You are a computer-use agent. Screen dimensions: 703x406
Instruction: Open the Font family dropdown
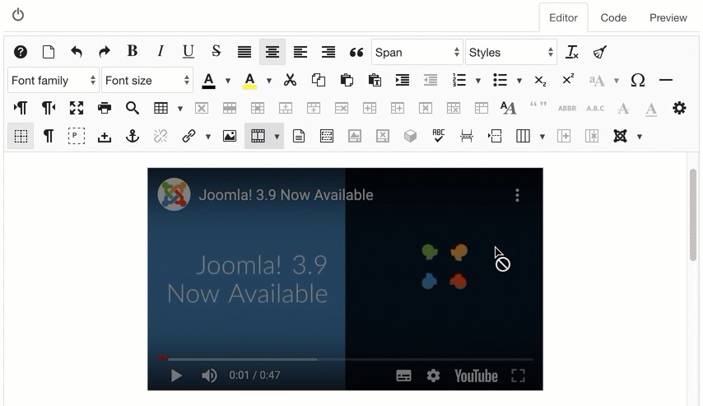pyautogui.click(x=54, y=80)
